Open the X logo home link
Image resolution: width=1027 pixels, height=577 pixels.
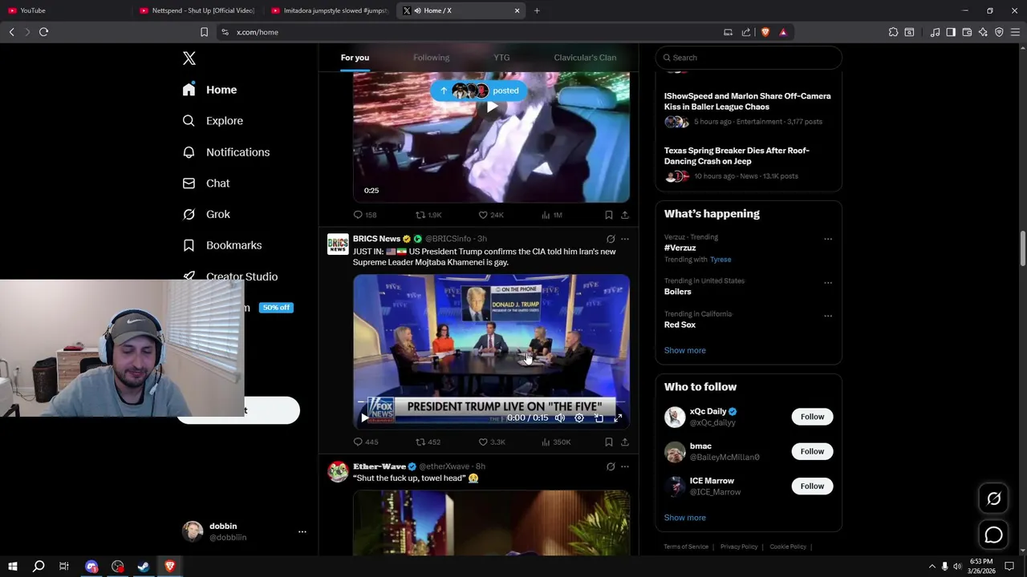tap(189, 59)
